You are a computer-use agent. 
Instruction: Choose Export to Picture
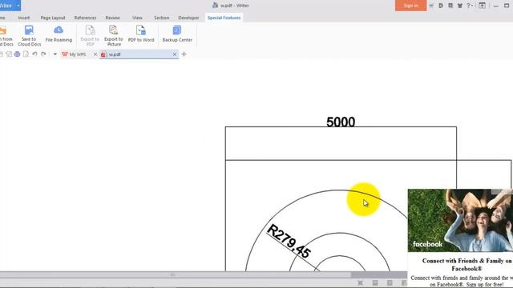[x=114, y=35]
